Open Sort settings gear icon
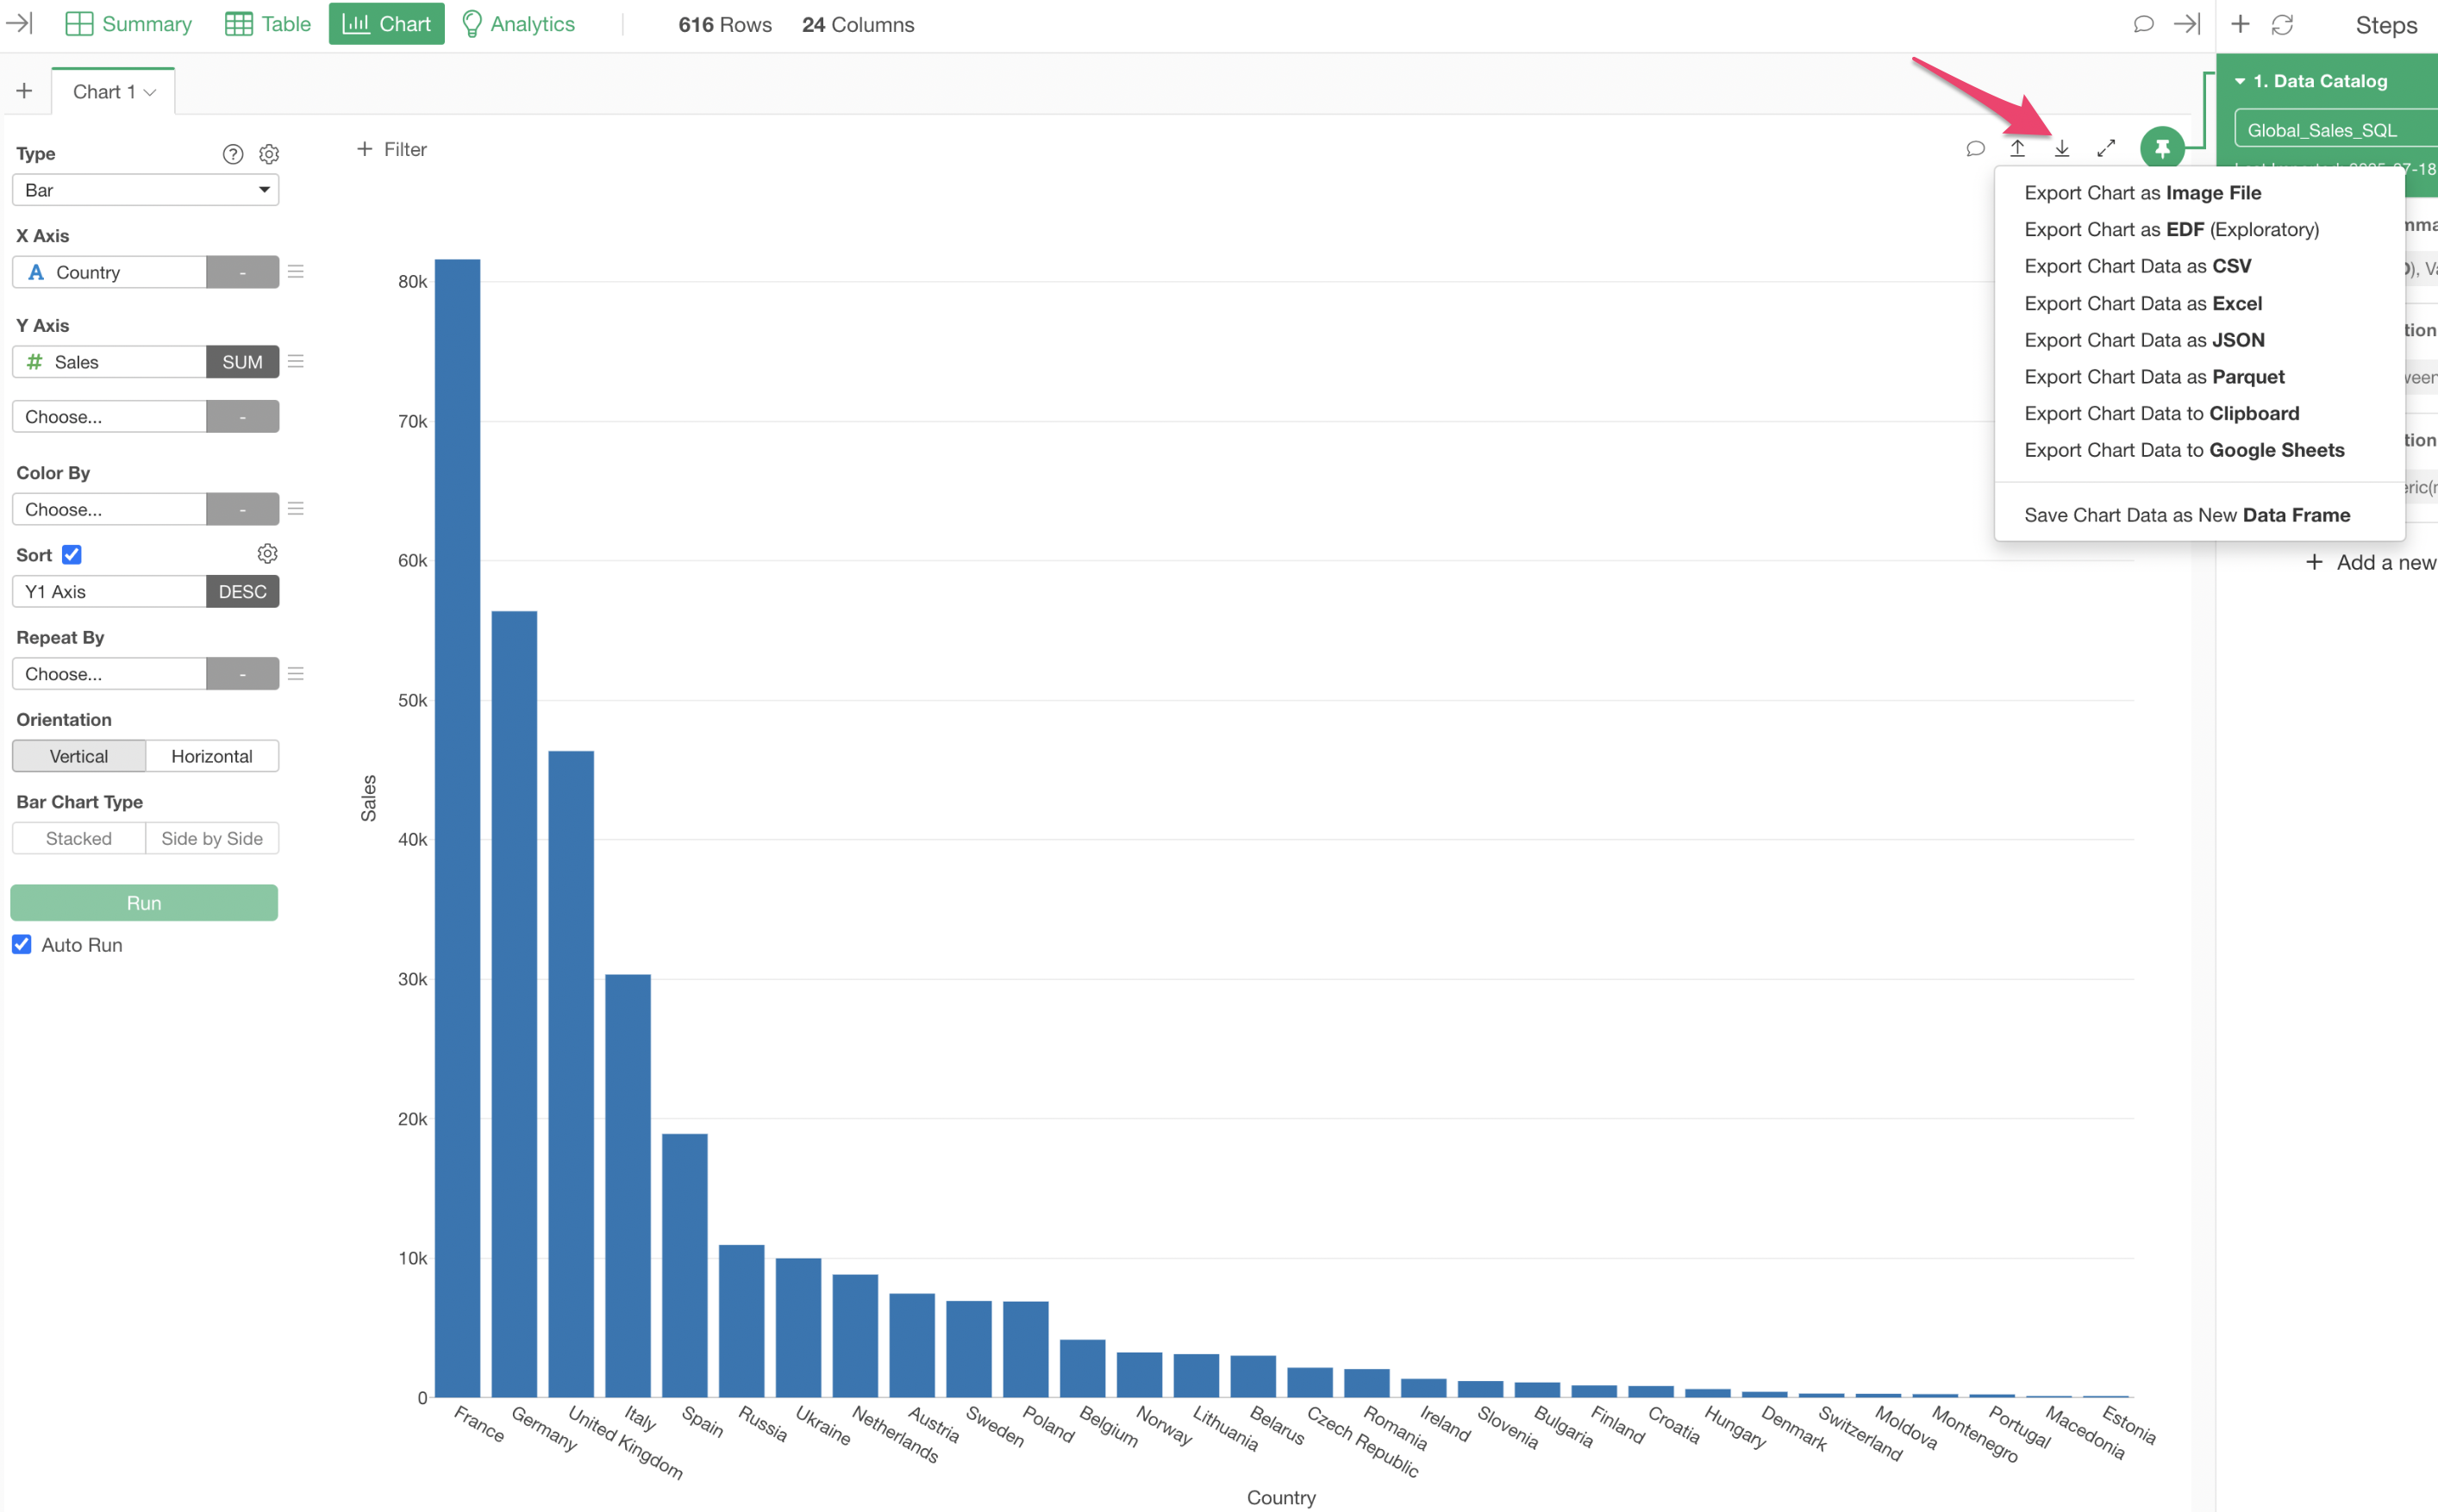This screenshot has height=1512, width=2438. pyautogui.click(x=267, y=554)
